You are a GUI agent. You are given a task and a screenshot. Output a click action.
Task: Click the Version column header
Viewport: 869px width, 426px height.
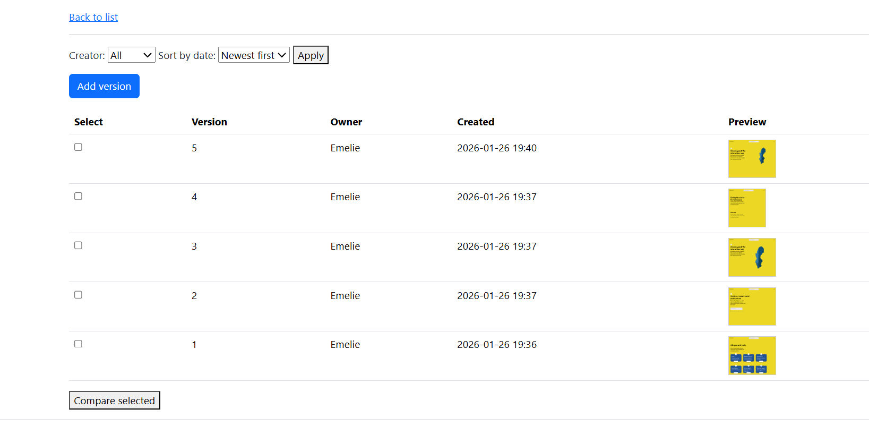(209, 122)
